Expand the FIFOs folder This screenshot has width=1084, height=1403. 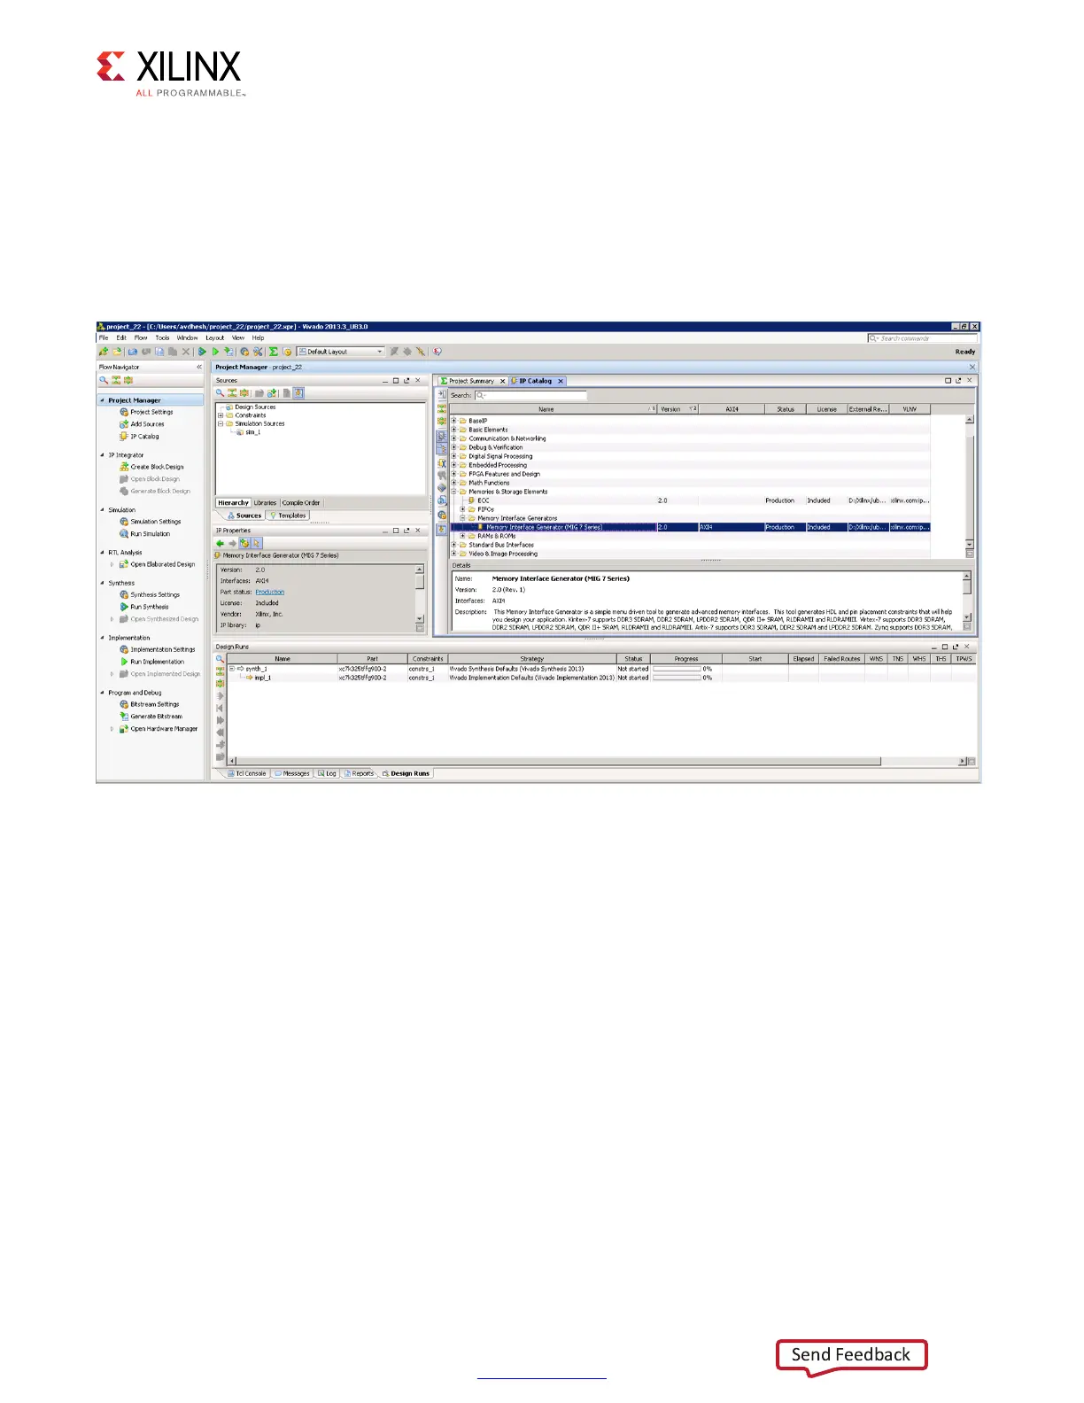(x=462, y=509)
